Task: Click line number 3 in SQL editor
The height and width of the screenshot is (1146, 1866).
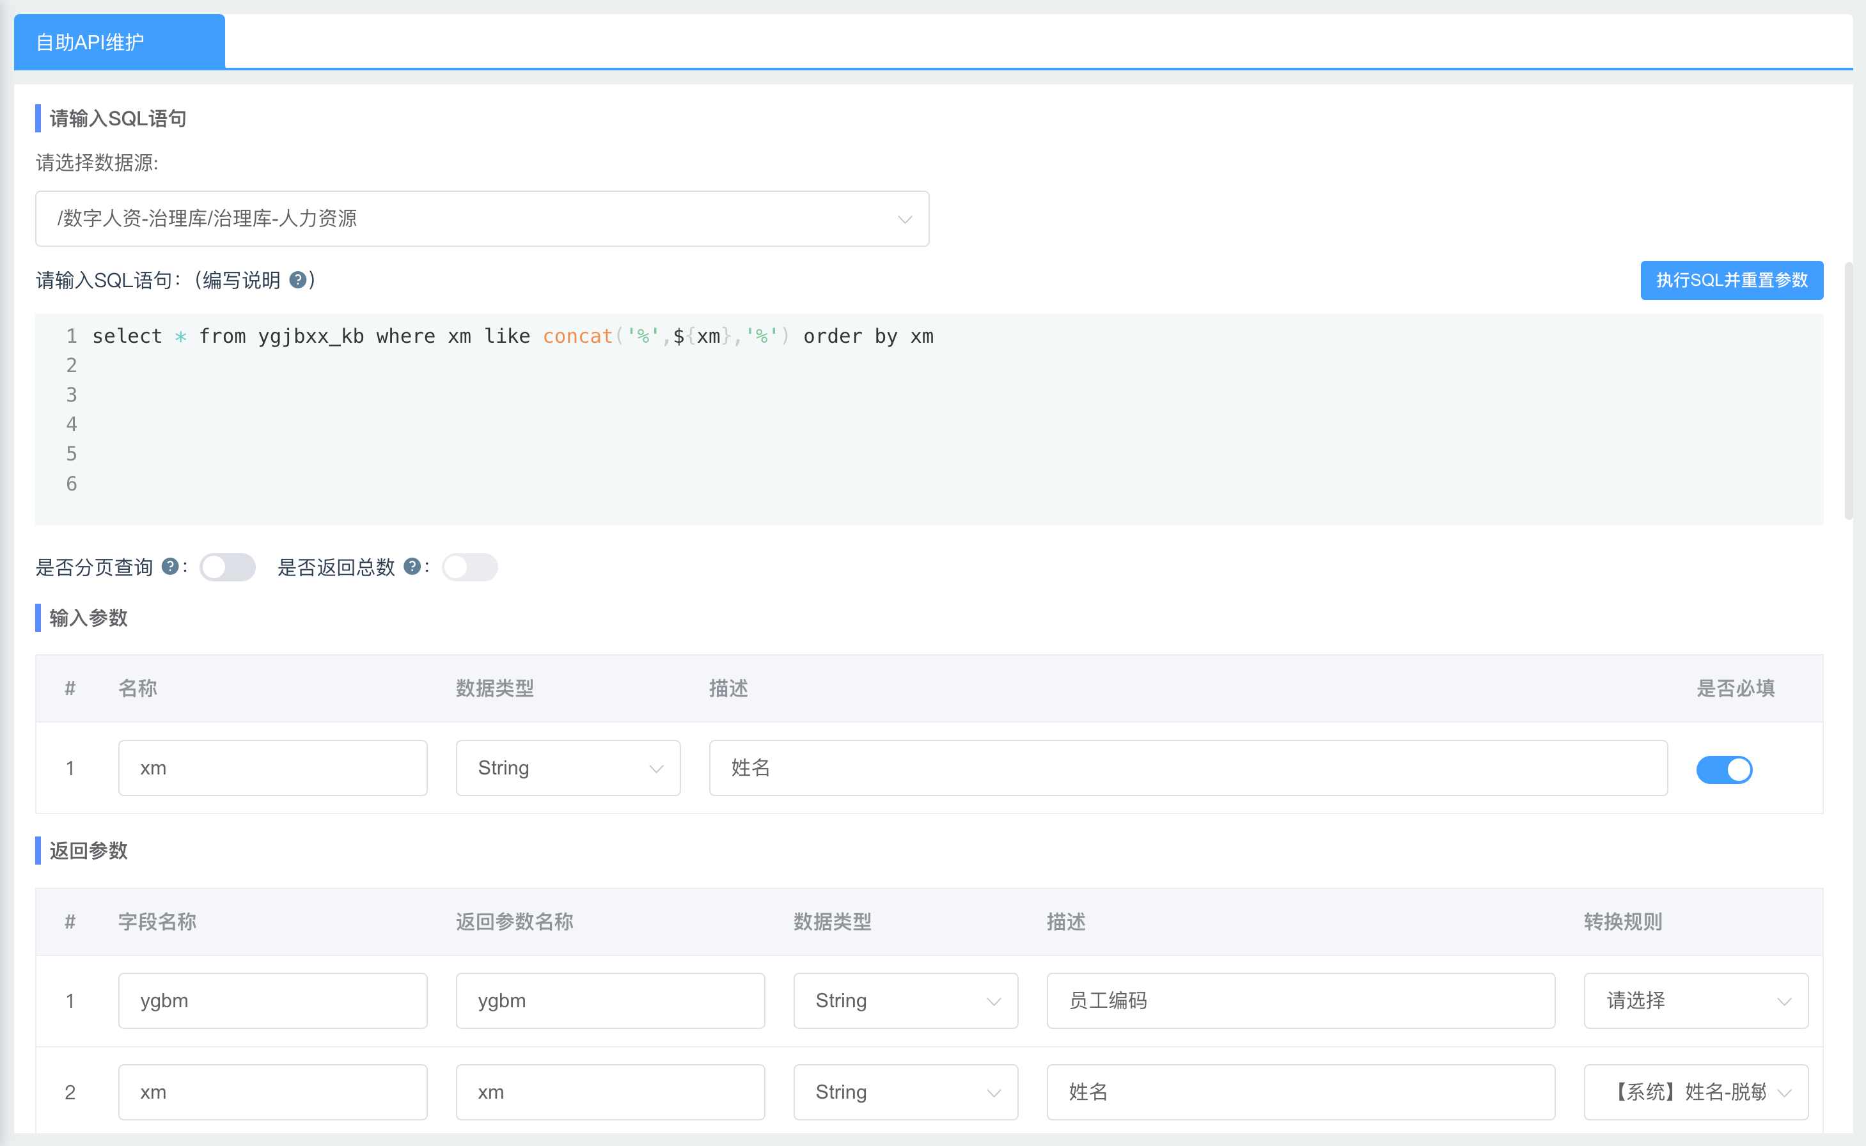Action: tap(71, 395)
